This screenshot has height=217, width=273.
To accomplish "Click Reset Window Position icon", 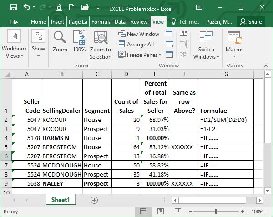I will tap(183, 55).
